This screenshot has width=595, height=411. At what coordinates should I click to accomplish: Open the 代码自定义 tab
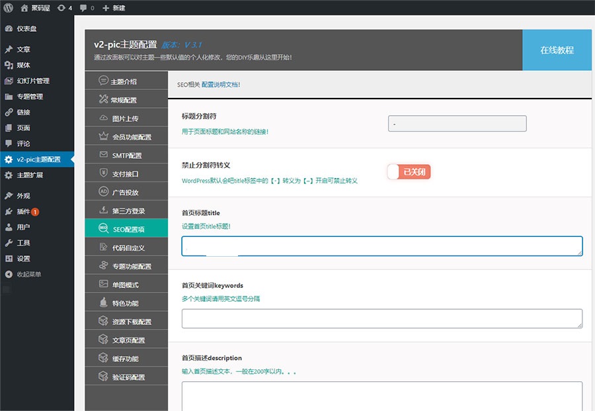click(126, 248)
